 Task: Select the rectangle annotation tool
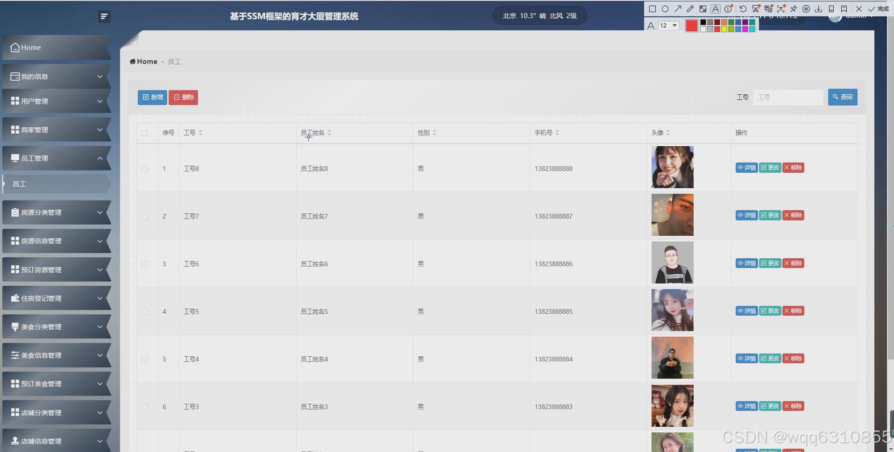click(x=653, y=9)
